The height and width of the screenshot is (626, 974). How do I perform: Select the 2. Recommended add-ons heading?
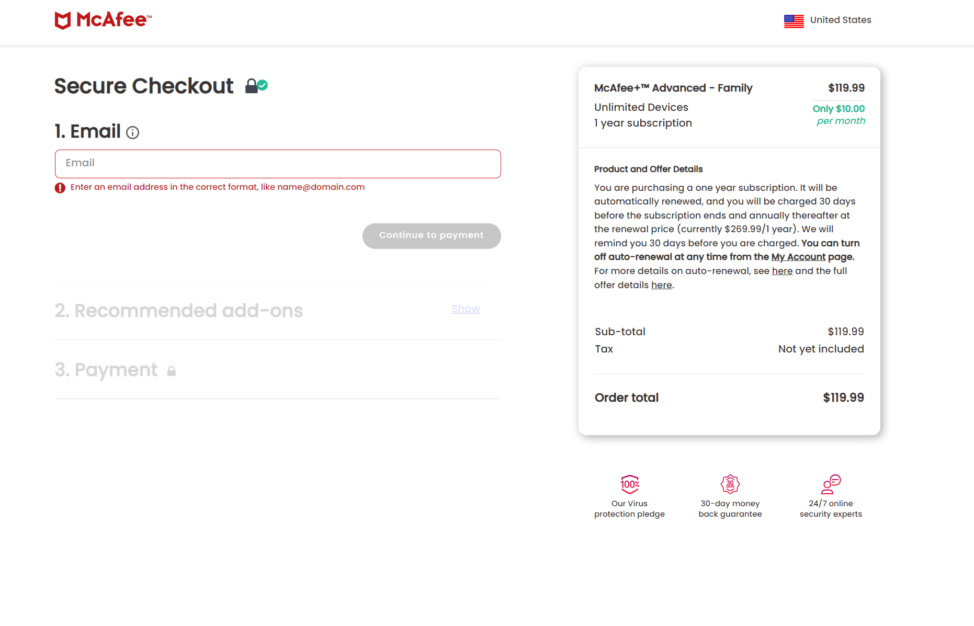coord(179,311)
